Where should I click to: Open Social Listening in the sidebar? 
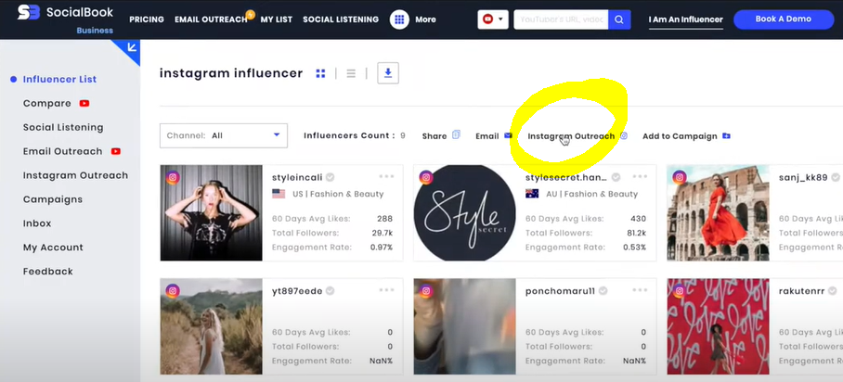coord(63,127)
